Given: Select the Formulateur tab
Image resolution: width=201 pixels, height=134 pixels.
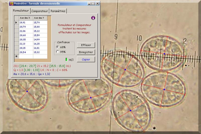Looking at the screenshot, I should tap(21, 11).
